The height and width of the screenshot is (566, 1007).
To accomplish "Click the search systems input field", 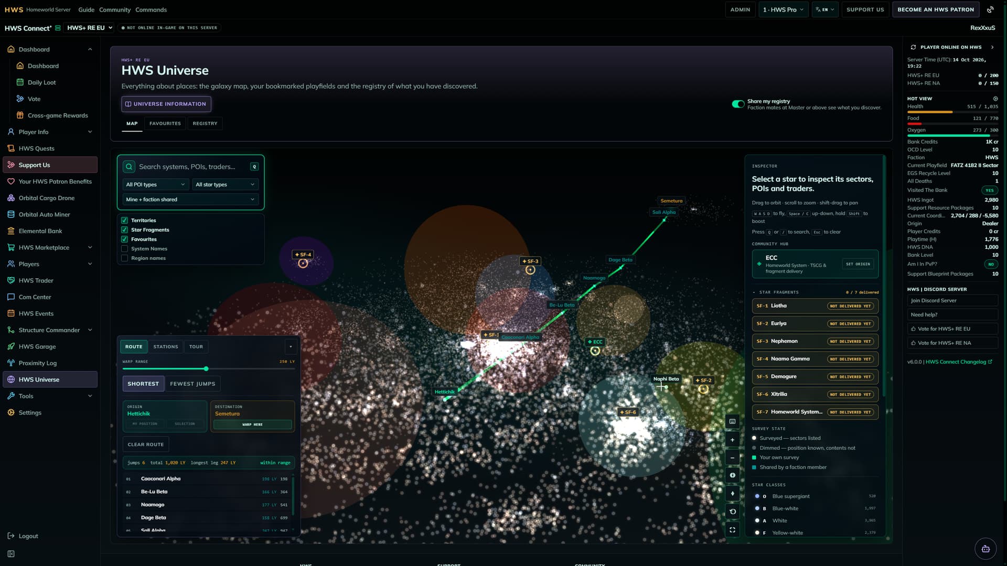I will point(191,167).
